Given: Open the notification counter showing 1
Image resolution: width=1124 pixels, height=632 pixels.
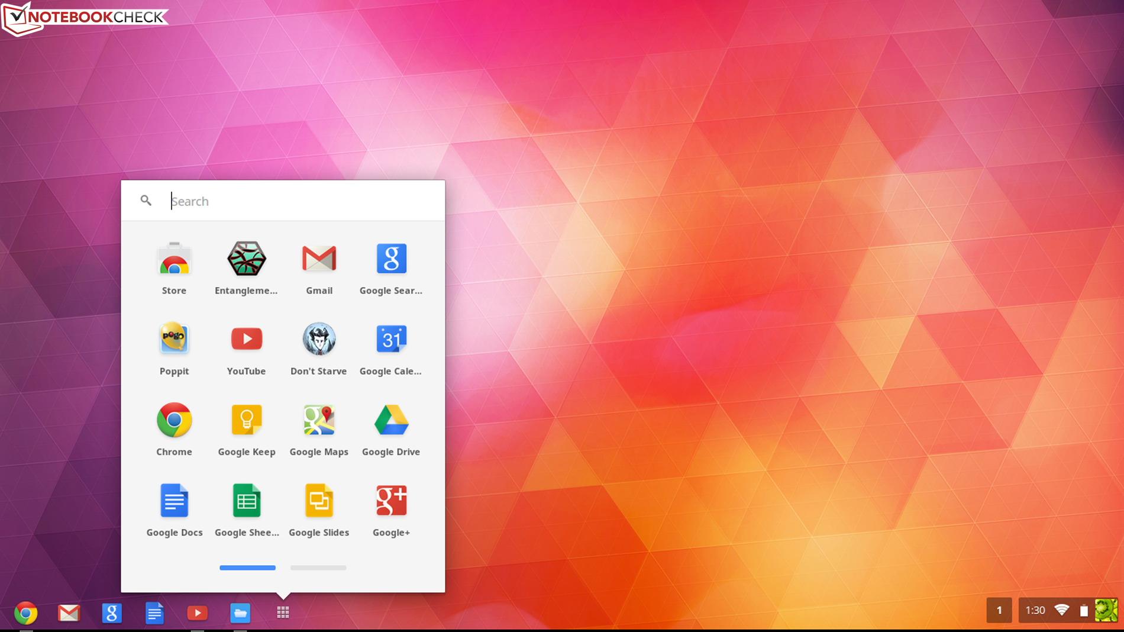Looking at the screenshot, I should (999, 610).
